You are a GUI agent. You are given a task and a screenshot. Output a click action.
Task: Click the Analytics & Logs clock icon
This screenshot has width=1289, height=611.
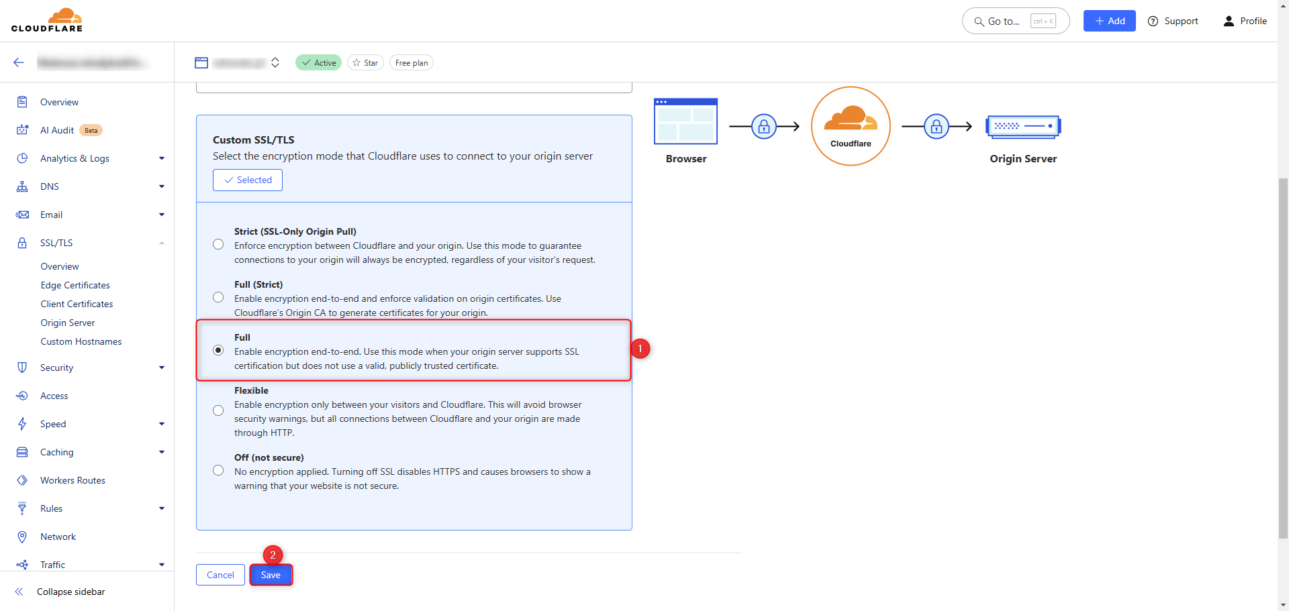22,158
